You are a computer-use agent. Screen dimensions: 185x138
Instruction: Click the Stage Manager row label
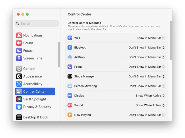point(85,76)
